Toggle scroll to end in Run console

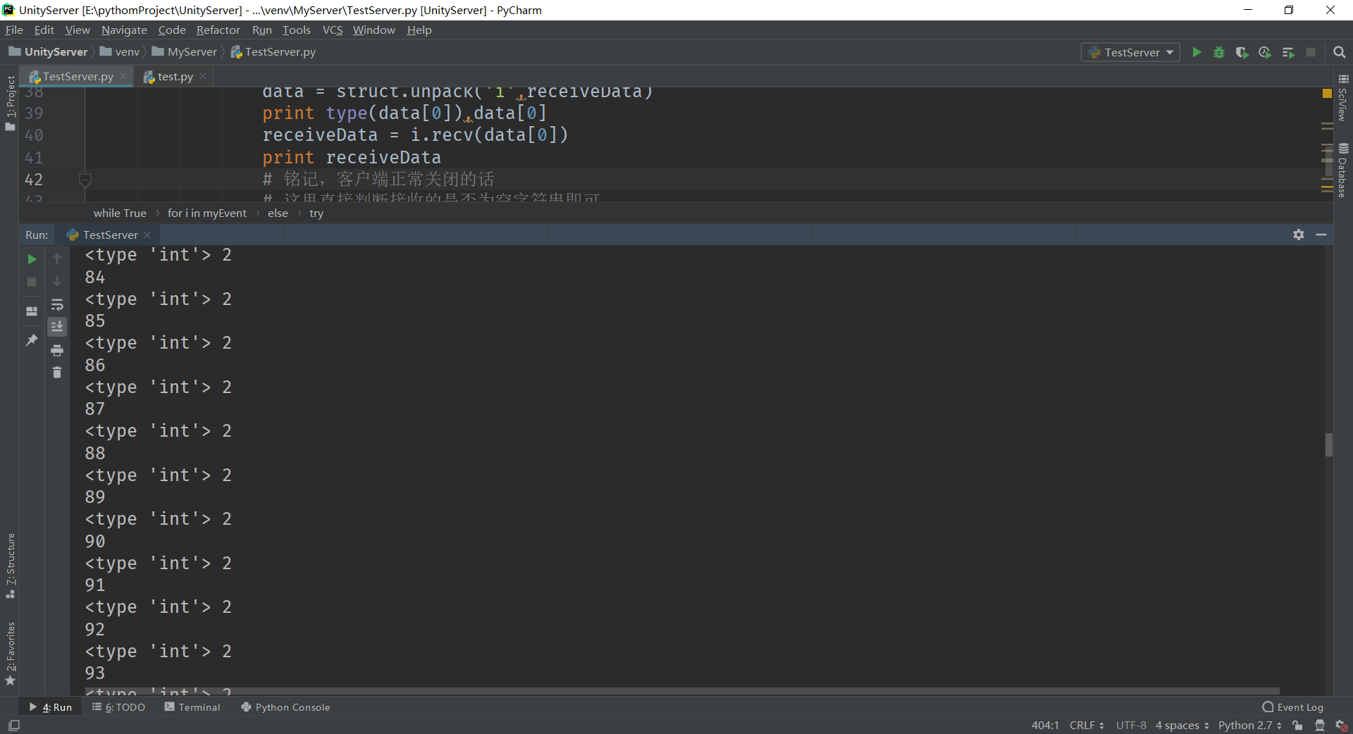tap(57, 326)
